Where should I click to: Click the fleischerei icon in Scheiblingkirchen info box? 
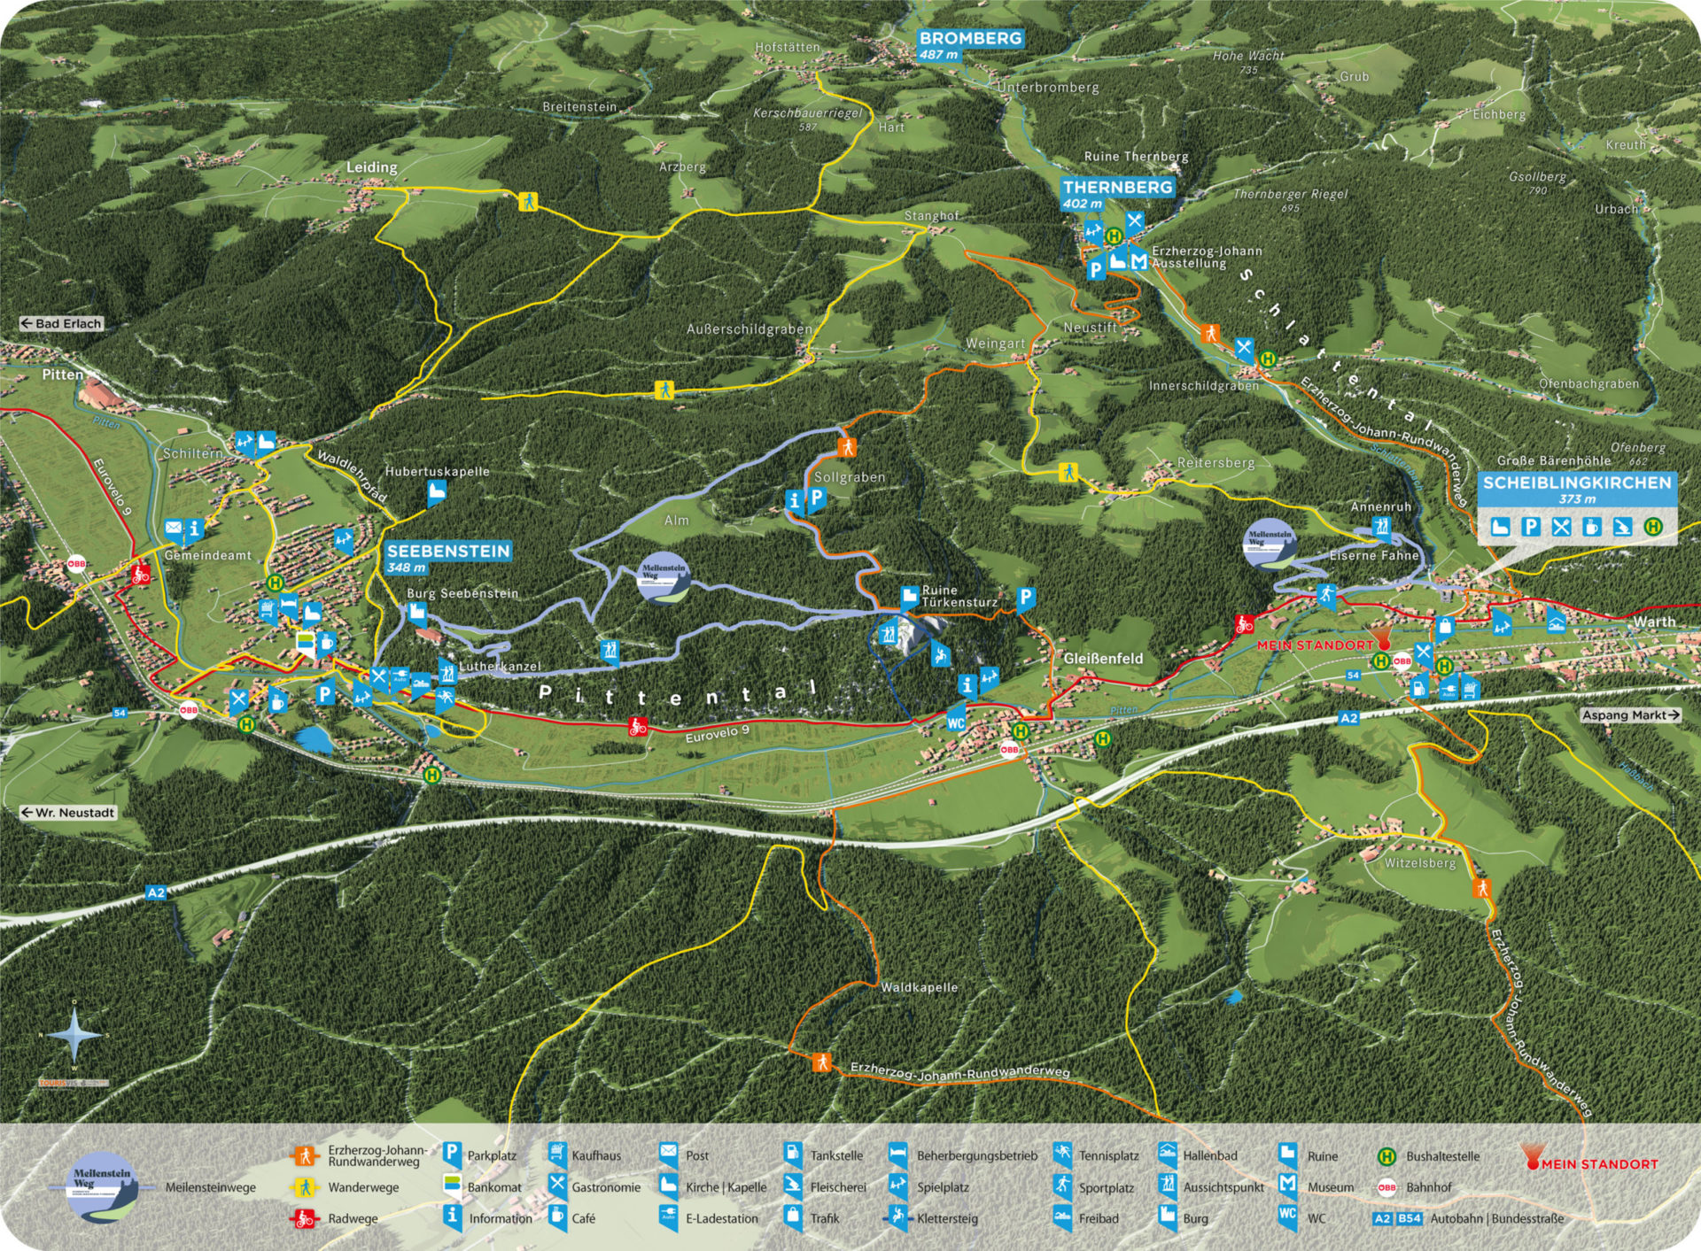pyautogui.click(x=1622, y=528)
